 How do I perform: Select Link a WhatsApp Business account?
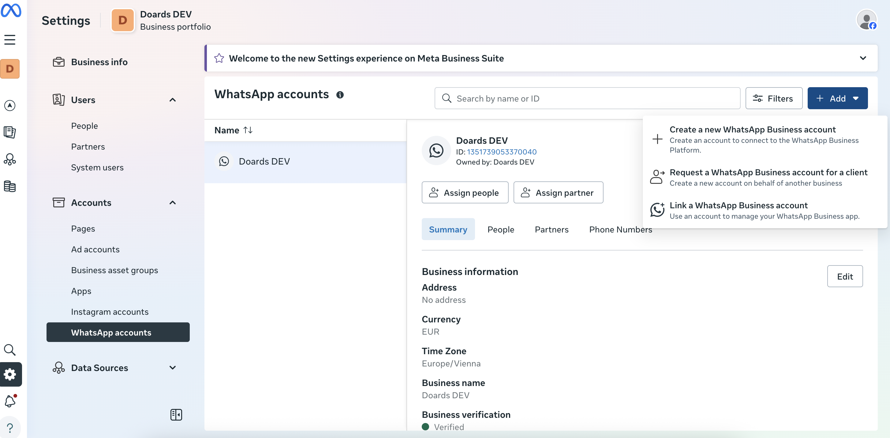(738, 205)
